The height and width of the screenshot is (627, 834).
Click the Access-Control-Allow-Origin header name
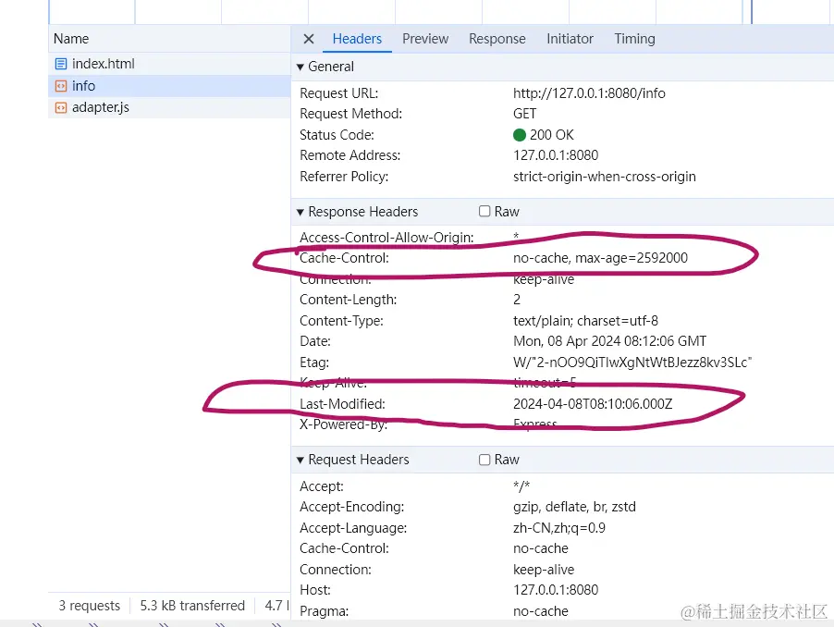[x=386, y=237]
